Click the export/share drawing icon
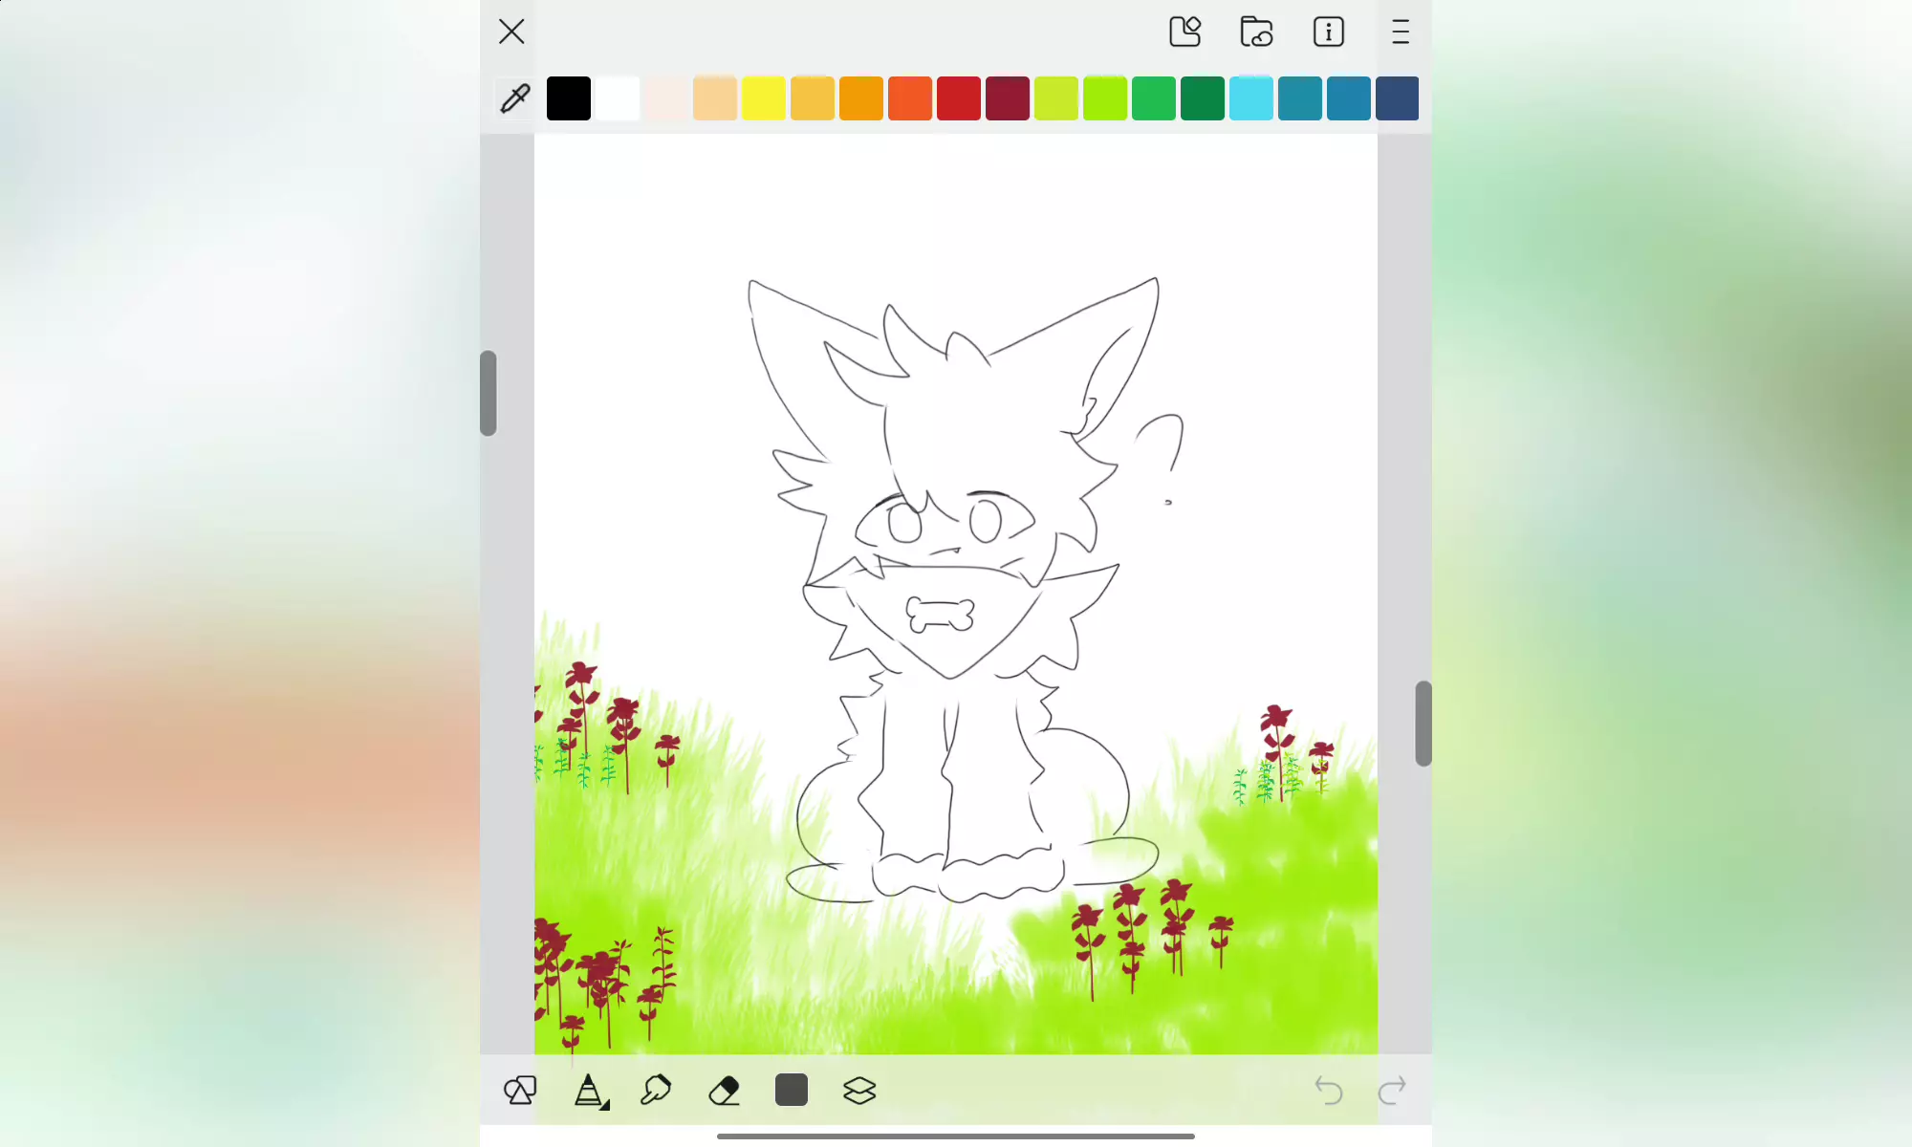Viewport: 1912px width, 1147px height. tap(1185, 32)
